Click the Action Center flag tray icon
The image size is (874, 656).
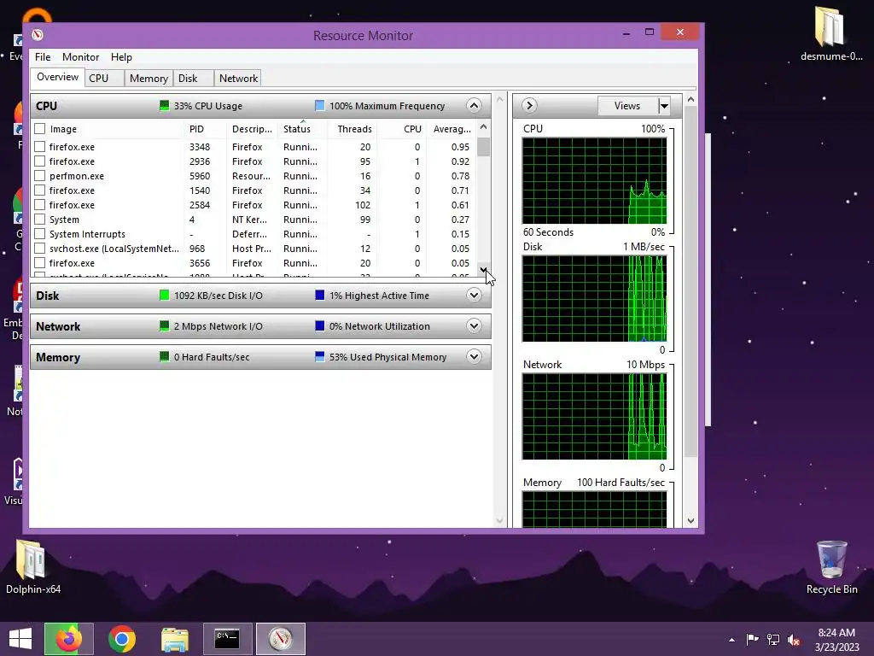tap(752, 639)
